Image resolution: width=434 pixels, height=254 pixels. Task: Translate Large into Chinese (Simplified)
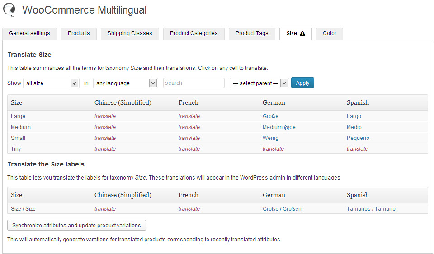coord(105,116)
